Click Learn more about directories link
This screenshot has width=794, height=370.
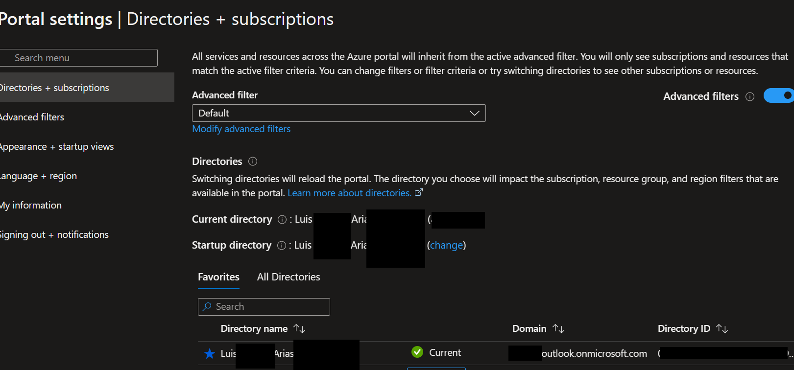pos(349,193)
